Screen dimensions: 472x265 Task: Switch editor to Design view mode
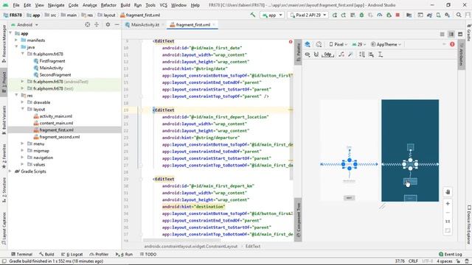point(460,35)
